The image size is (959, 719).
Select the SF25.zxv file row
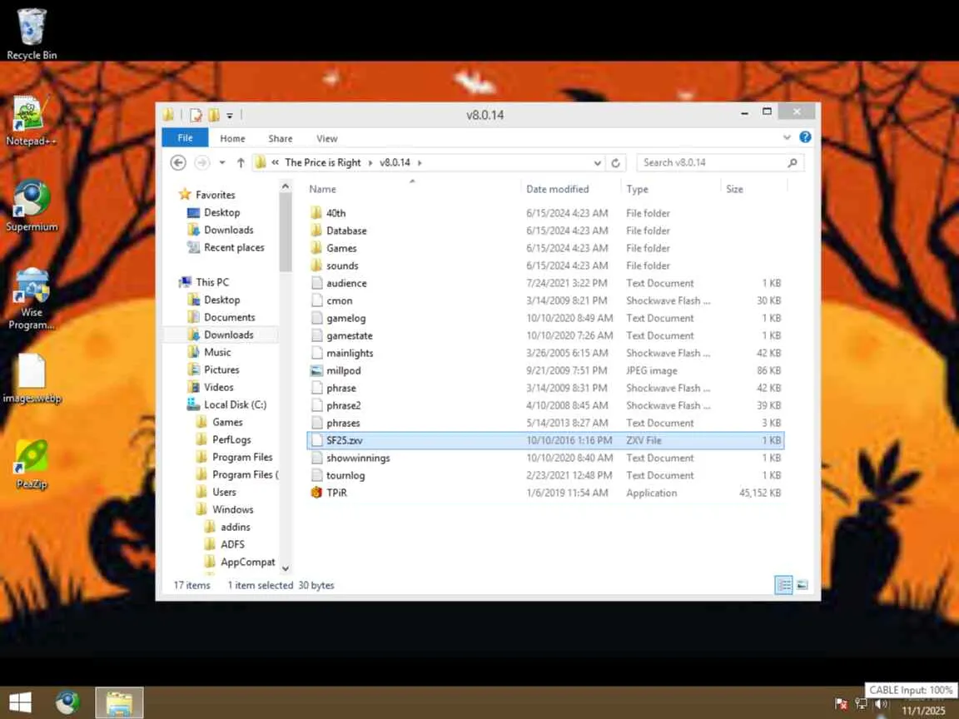point(546,440)
